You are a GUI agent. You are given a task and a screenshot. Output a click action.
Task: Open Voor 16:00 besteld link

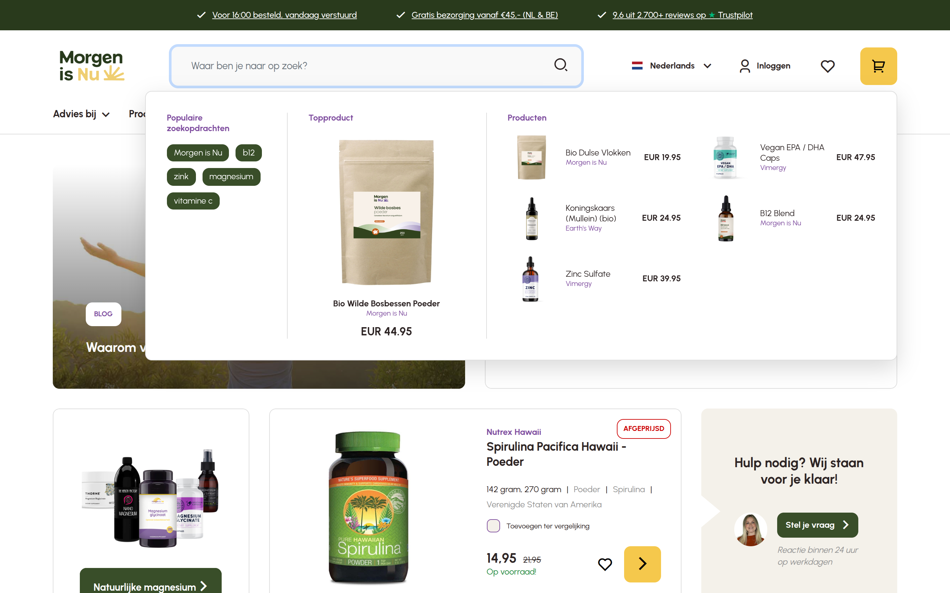tap(284, 15)
